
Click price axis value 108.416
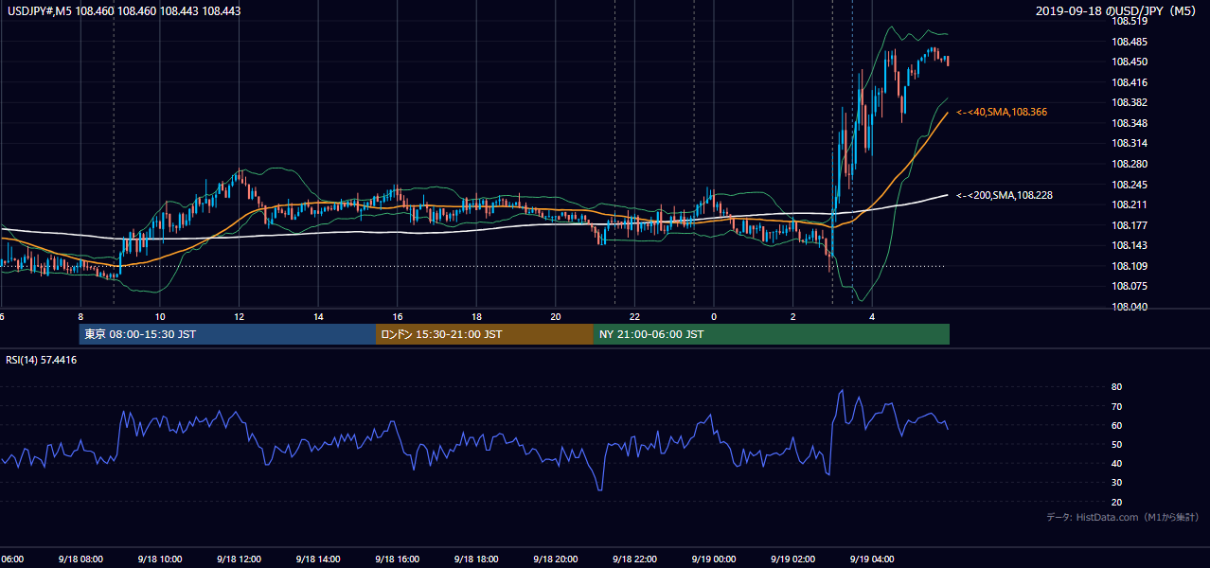click(1128, 82)
